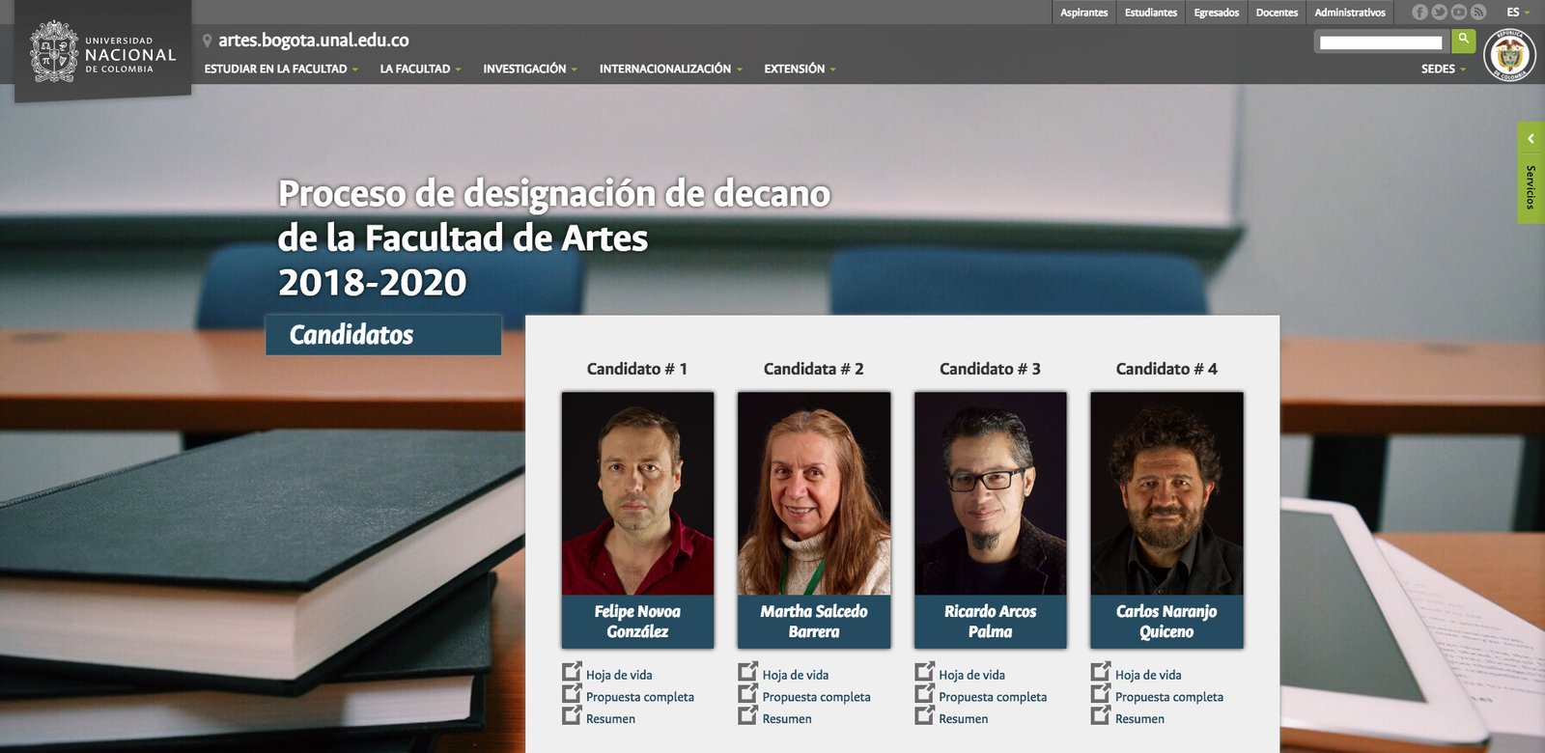Click the external-link icon for Martha Salcedo's Resumen
Viewport: 1545px width, 753px height.
(x=748, y=715)
